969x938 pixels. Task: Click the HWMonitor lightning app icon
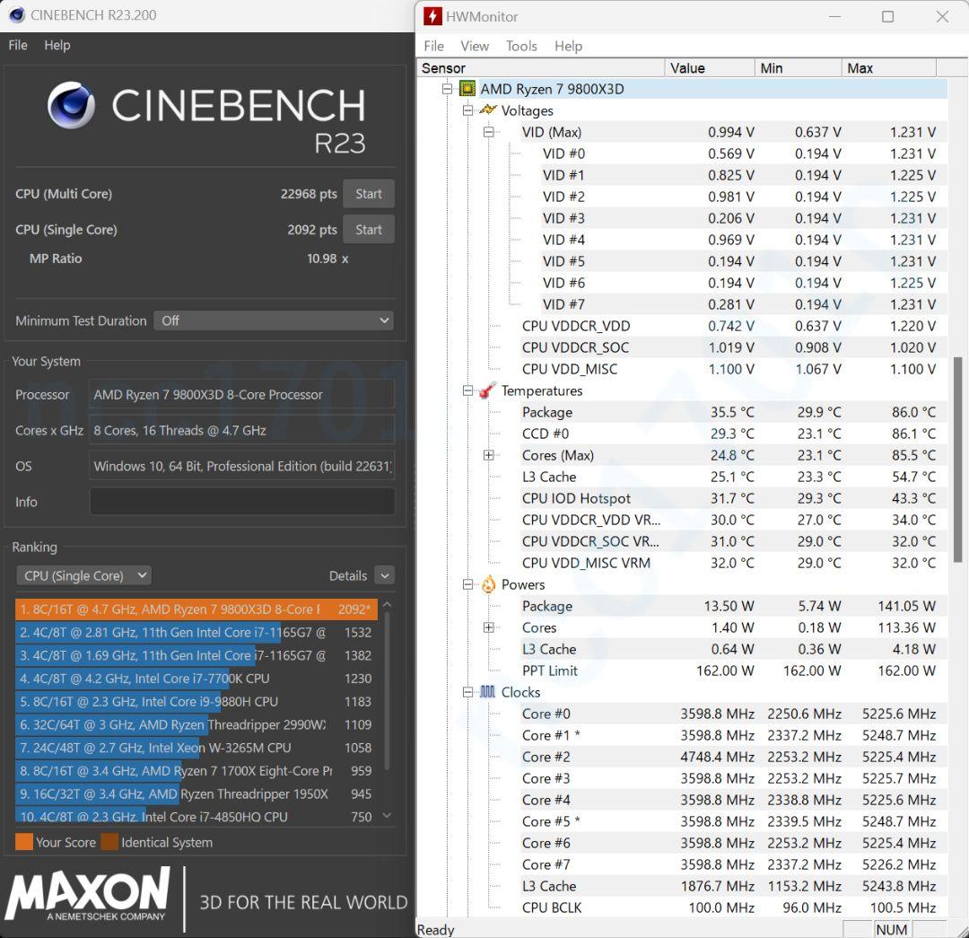(x=432, y=16)
